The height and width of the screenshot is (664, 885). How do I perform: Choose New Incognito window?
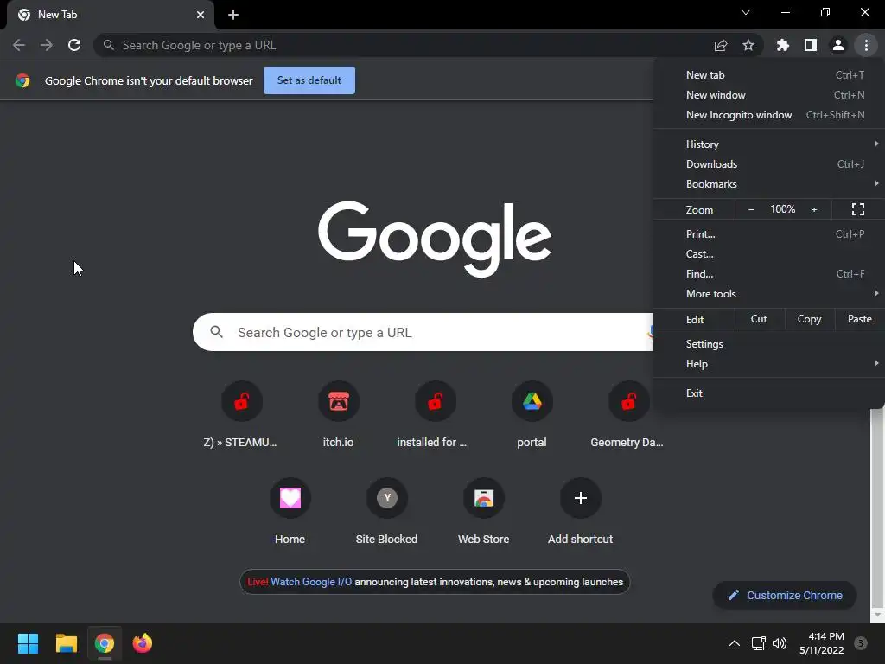tap(768, 115)
